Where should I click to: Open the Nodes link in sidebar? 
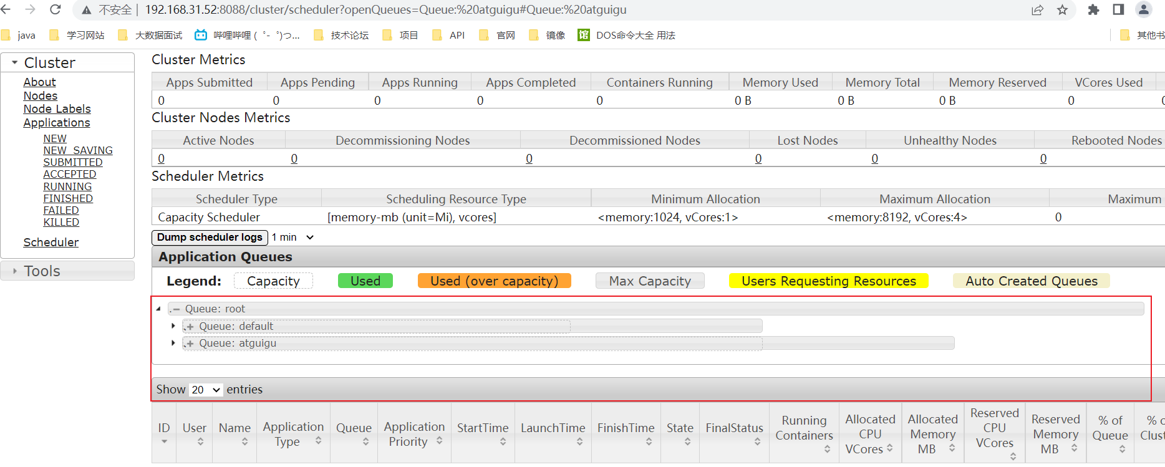pyautogui.click(x=41, y=96)
